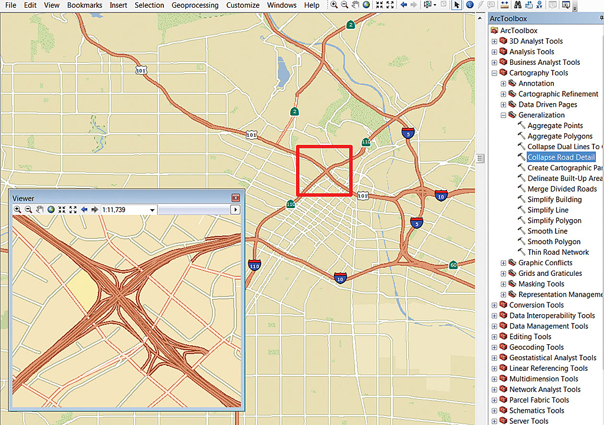Activate the Identify tool
Screen dimensions: 604x425
[x=470, y=5]
